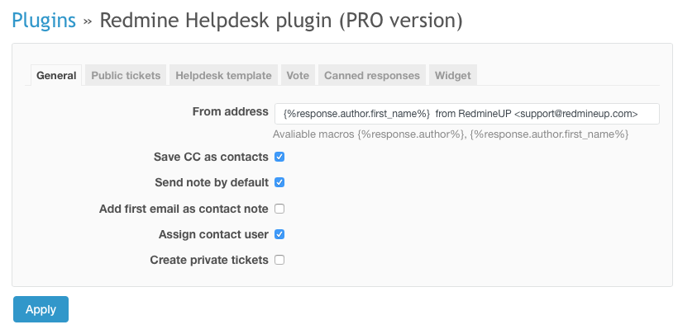Click the From address label
678x334 pixels.
click(230, 112)
